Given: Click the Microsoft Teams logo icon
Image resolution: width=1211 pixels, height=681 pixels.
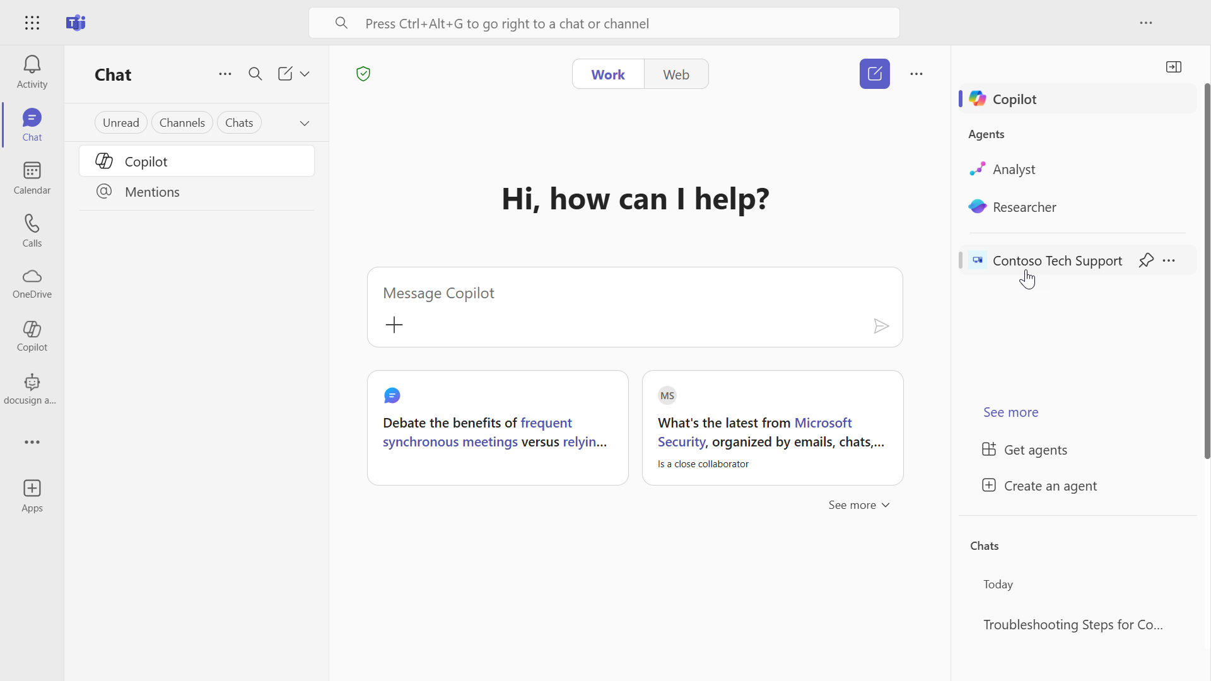Looking at the screenshot, I should [x=76, y=23].
